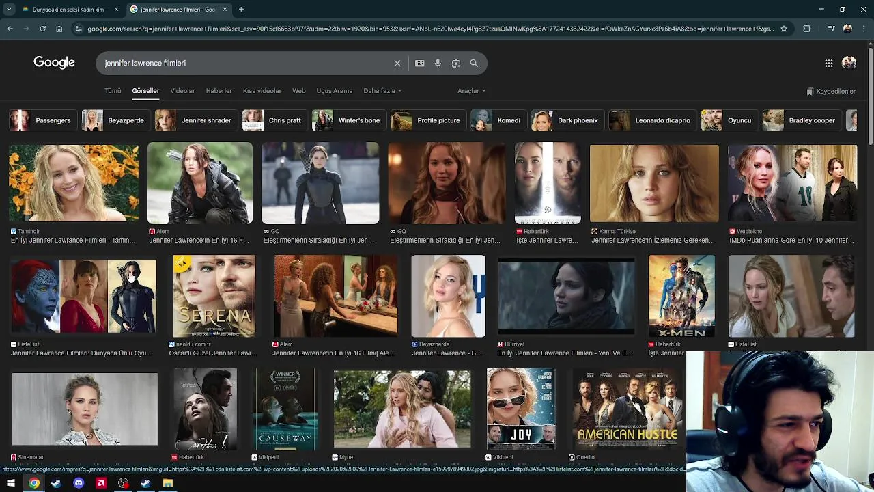Search by image with Google Lens icon
Image resolution: width=874 pixels, height=492 pixels.
coord(456,63)
